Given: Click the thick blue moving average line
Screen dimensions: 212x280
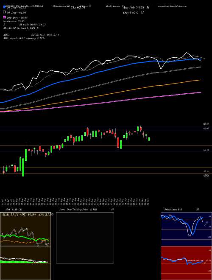Looking at the screenshot, I should [x=100, y=72].
